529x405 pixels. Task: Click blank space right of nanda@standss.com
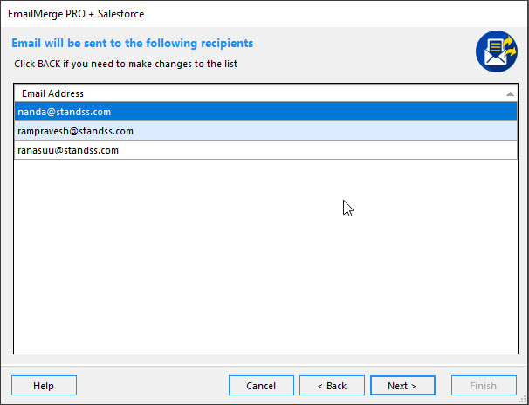point(313,112)
